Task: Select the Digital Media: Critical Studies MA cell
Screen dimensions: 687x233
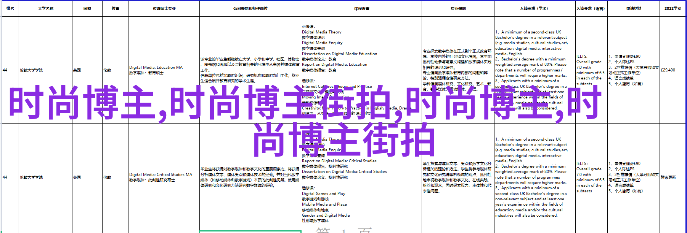Action: pyautogui.click(x=164, y=177)
